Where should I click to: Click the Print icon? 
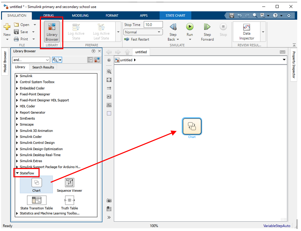pyautogui.click(x=16, y=39)
